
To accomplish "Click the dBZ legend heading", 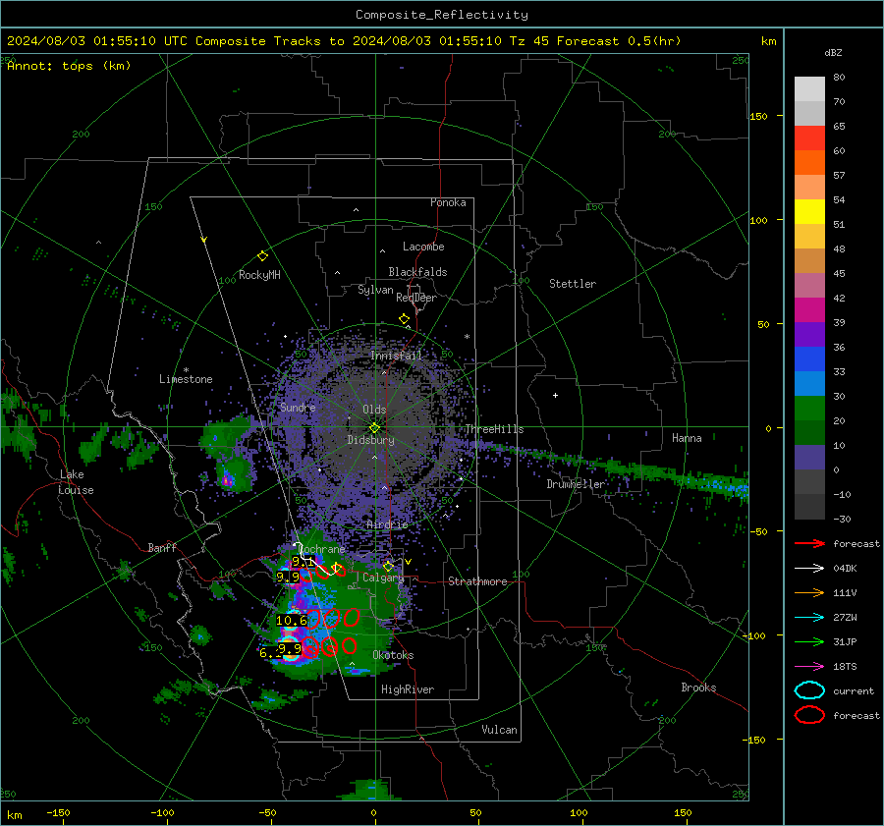I will [833, 52].
